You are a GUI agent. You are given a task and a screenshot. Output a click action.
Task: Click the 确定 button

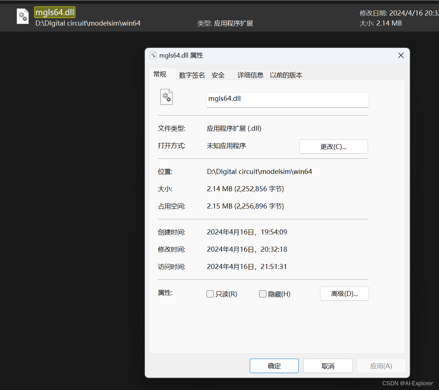(274, 366)
